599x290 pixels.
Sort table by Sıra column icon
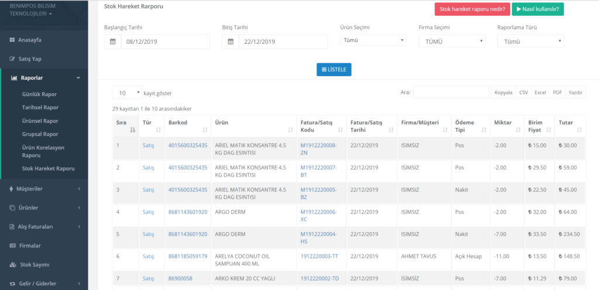click(x=133, y=130)
